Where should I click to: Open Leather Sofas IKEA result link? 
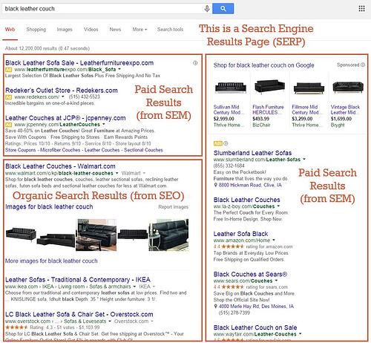(x=78, y=280)
